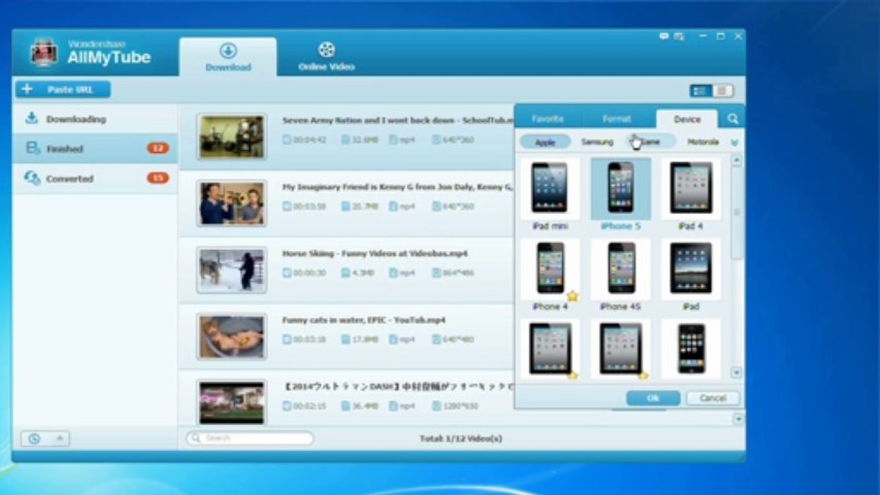This screenshot has height=495, width=880.
Task: Choose the iPhone 5 device preset
Action: (x=621, y=195)
